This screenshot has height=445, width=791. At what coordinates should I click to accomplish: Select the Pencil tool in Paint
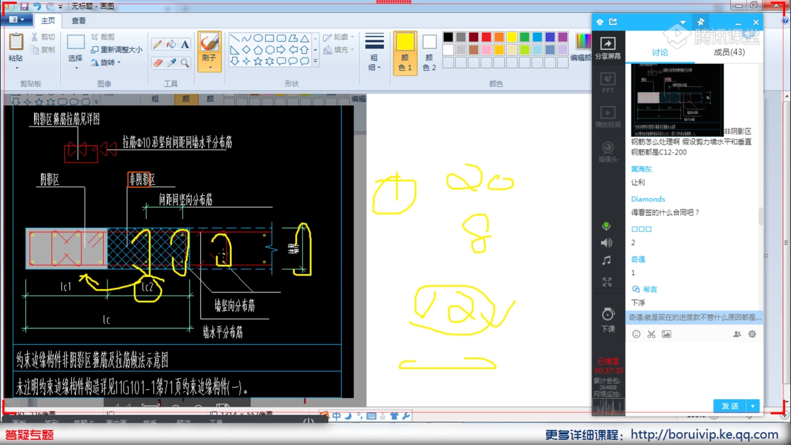(x=157, y=44)
